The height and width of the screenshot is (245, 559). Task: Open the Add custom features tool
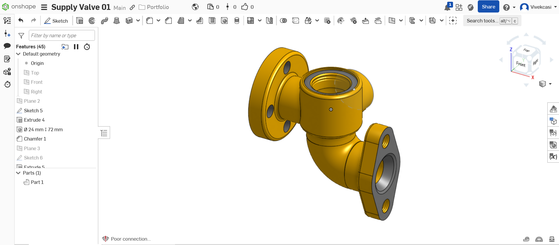(x=453, y=21)
